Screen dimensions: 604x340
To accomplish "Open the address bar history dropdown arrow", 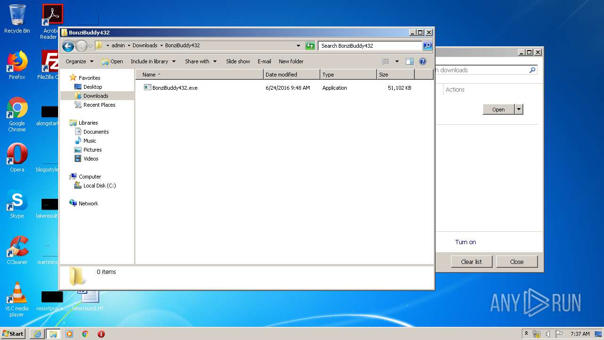I will [298, 46].
